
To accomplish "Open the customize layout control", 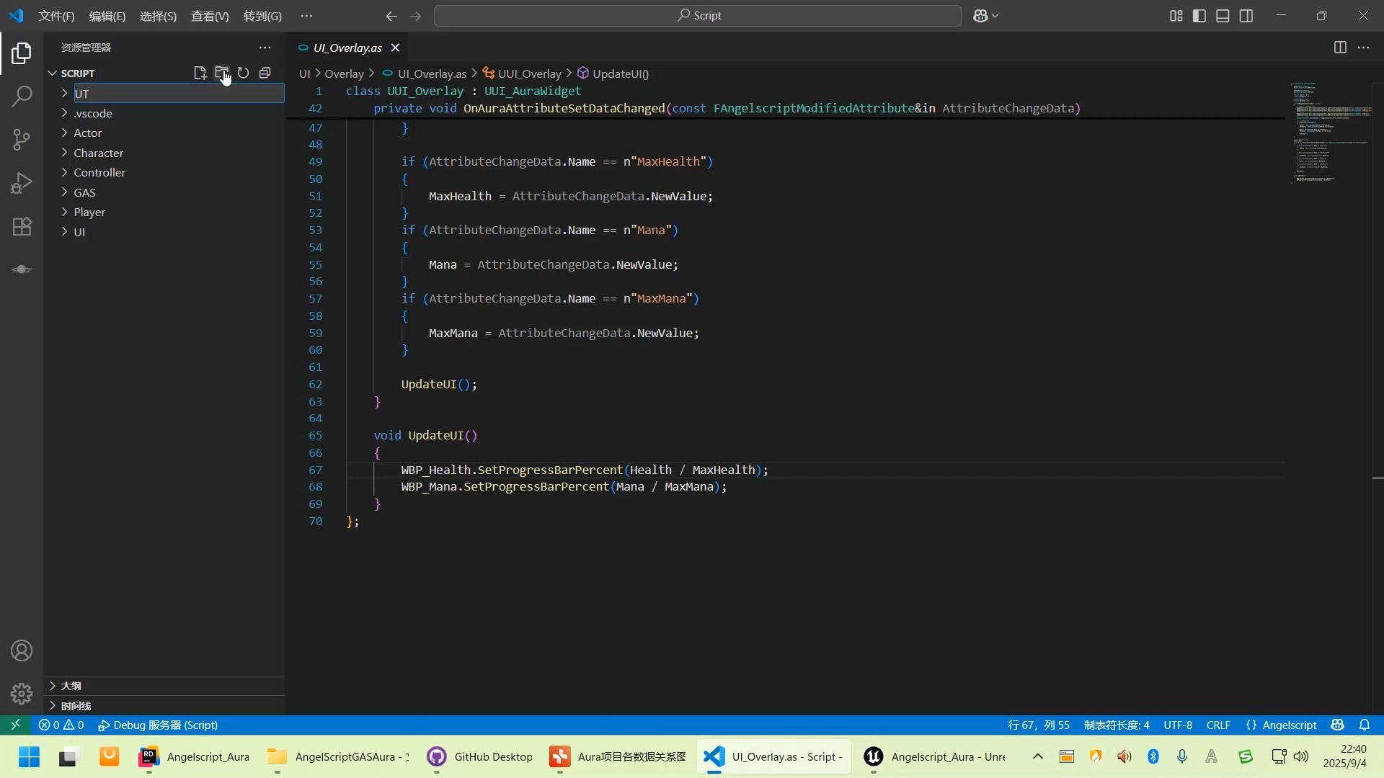I will point(1176,16).
